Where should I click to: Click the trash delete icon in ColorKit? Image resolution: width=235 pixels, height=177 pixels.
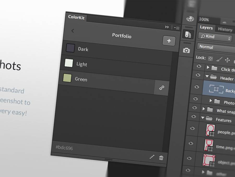coord(161,157)
